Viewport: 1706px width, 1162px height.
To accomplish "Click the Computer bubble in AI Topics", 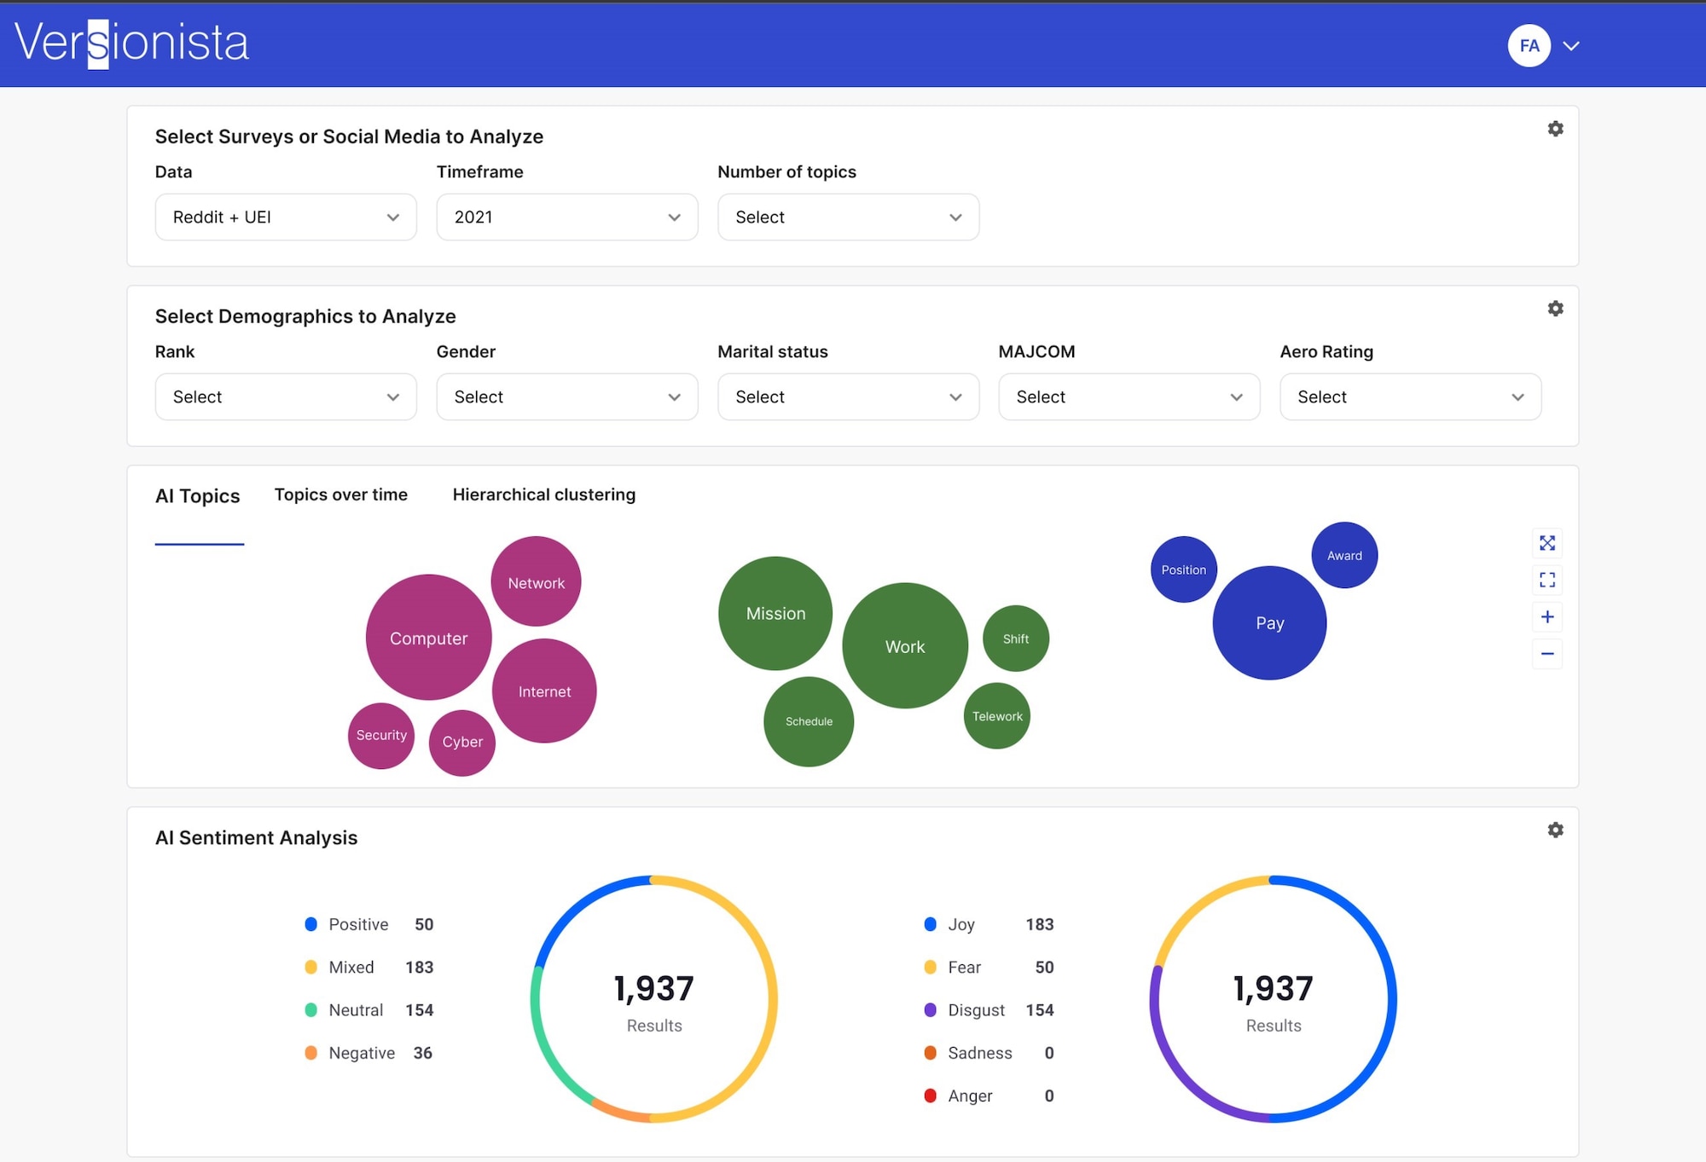I will [431, 636].
